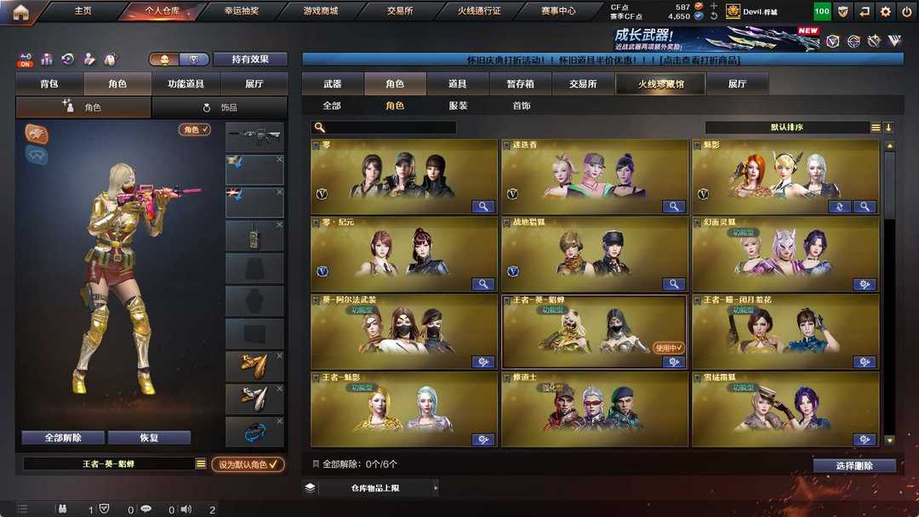Image resolution: width=919 pixels, height=517 pixels.
Task: Toggle the ±0 ON switch icon
Action: click(x=26, y=60)
